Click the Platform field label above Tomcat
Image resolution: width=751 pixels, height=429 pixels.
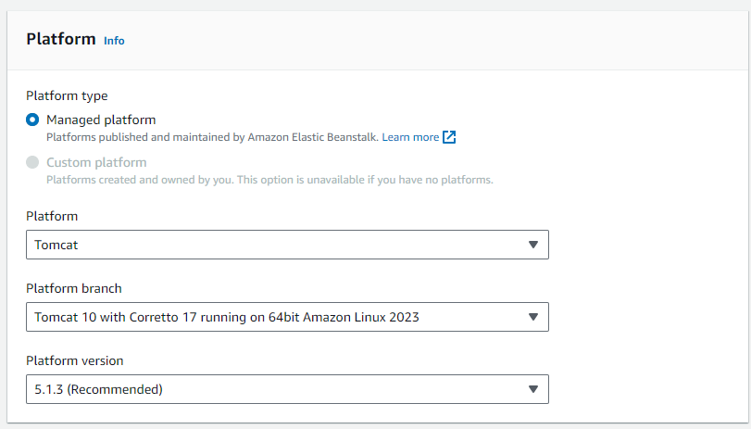[x=52, y=216]
